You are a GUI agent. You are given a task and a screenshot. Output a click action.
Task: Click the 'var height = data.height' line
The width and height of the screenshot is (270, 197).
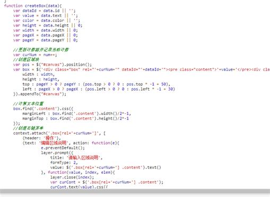tap(48, 25)
